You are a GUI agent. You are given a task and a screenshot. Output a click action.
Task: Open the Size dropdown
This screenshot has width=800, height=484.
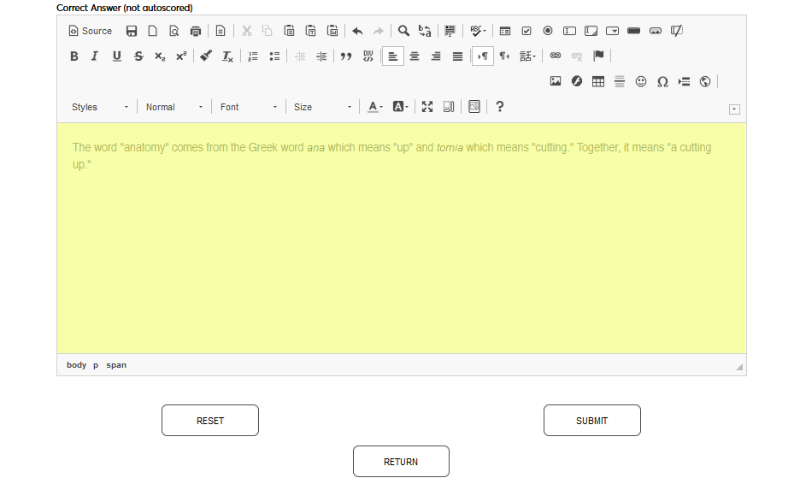click(x=322, y=107)
